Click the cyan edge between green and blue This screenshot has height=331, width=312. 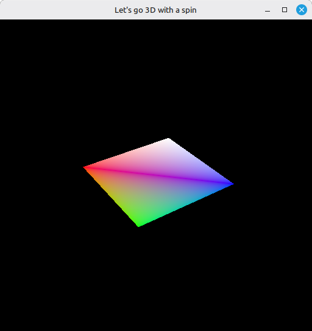point(186,206)
